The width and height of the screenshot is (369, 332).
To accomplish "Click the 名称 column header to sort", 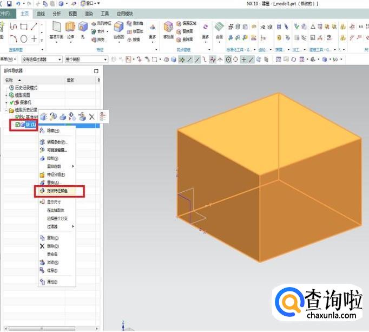I will pos(9,80).
